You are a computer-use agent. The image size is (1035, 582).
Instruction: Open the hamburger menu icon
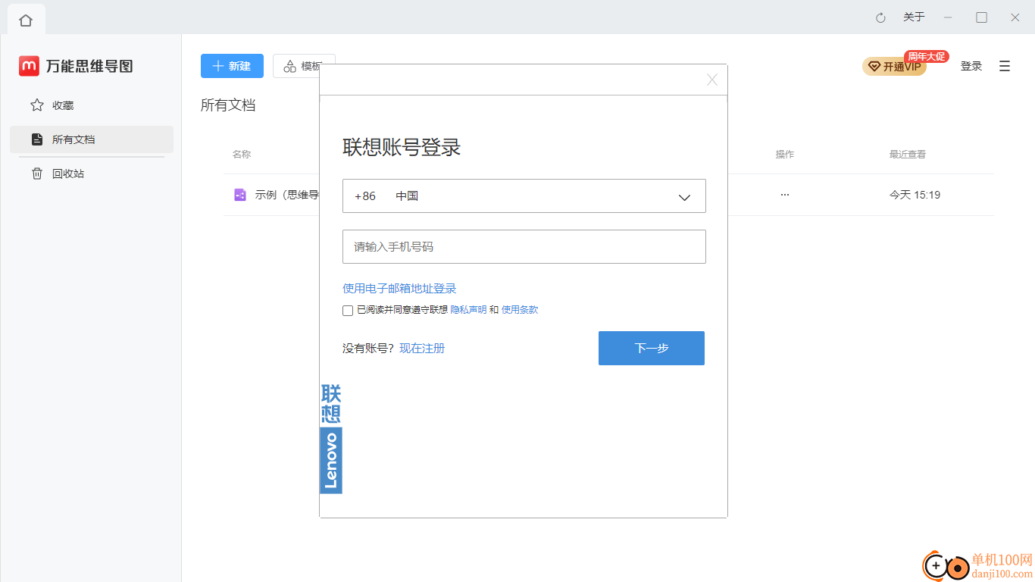[1005, 66]
